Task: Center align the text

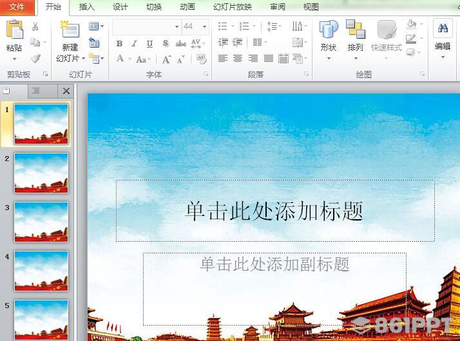Action: [x=238, y=59]
